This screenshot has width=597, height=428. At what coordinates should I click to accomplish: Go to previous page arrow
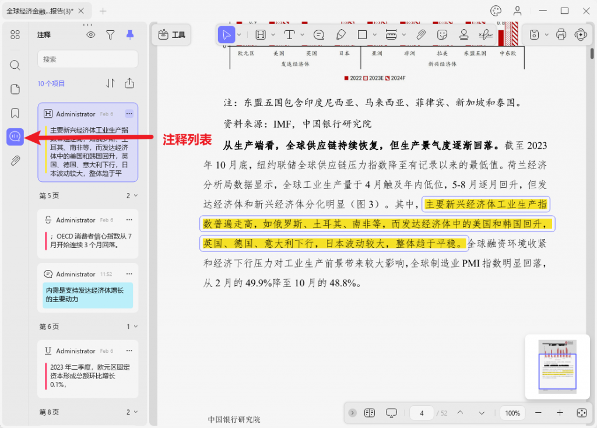tap(461, 413)
